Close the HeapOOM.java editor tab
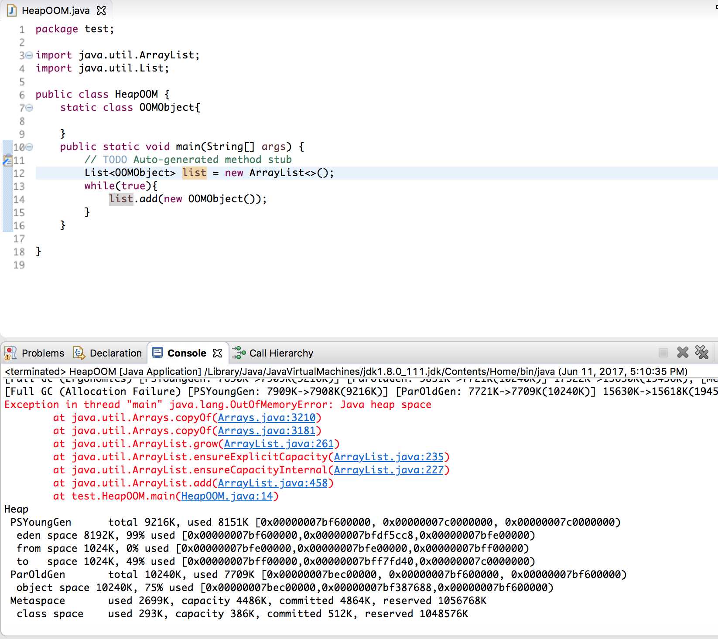 101,10
